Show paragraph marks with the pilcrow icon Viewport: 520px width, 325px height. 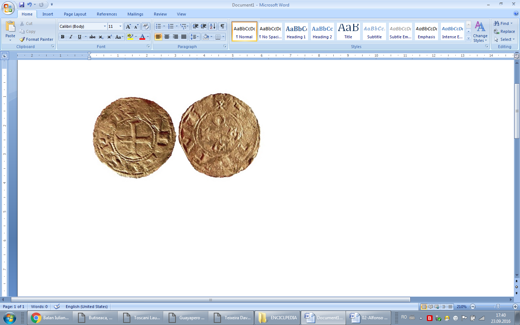pyautogui.click(x=222, y=26)
